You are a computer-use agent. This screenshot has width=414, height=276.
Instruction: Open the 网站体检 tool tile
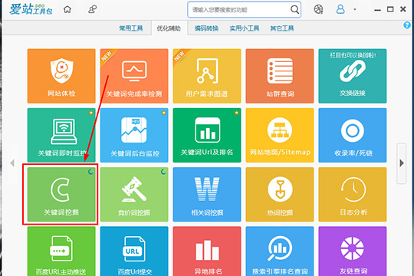(x=61, y=76)
